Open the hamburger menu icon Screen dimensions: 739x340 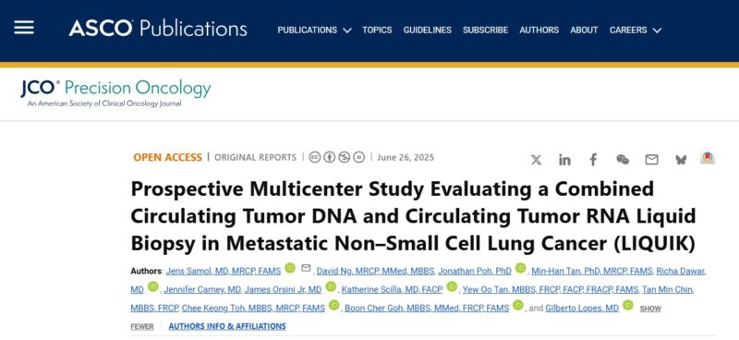(24, 29)
